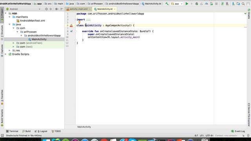Click the tool windows toggle in status bar corner
Image resolution: width=251 pixels, height=141 pixels.
[x=2, y=136]
